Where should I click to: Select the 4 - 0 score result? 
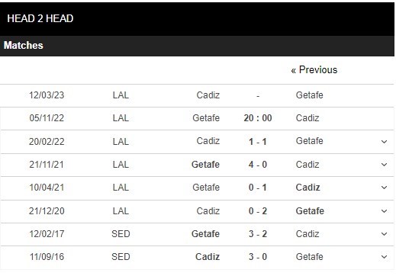pyautogui.click(x=258, y=165)
